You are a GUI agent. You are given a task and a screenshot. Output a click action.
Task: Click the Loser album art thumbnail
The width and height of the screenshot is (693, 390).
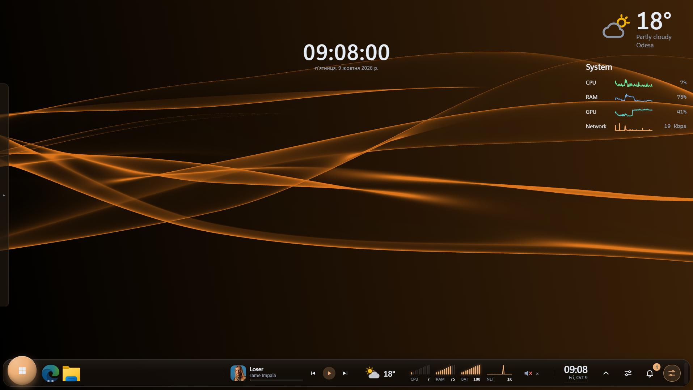point(238,373)
